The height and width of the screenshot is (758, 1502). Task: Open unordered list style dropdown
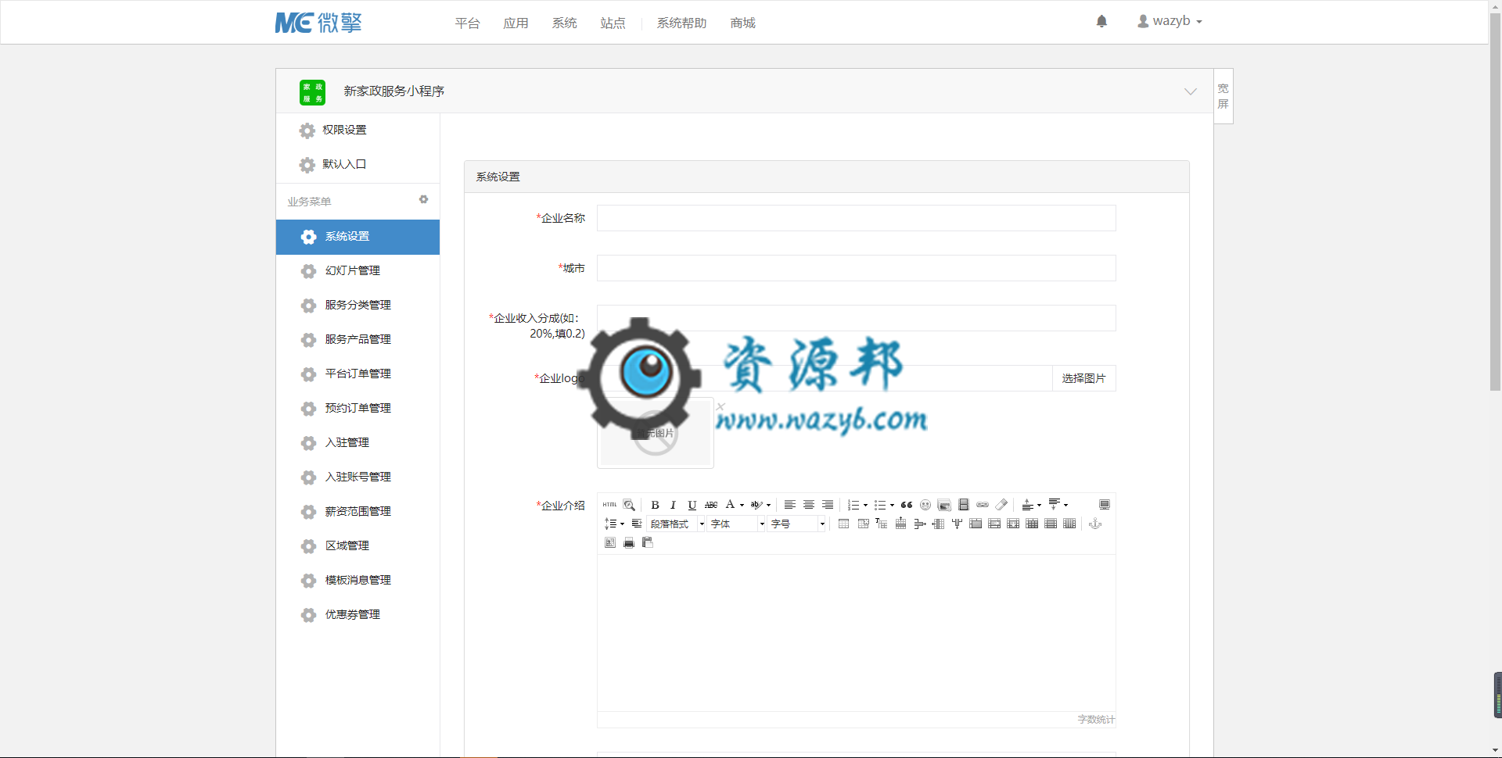892,505
